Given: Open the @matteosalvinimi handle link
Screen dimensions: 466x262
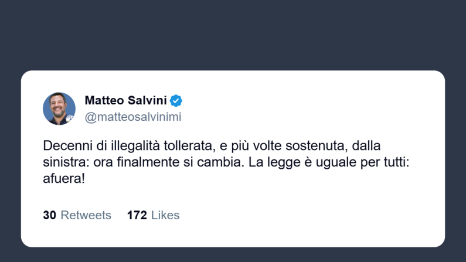Looking at the screenshot, I should 133,117.
